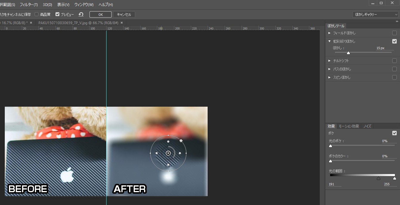Click the OK button

point(101,15)
